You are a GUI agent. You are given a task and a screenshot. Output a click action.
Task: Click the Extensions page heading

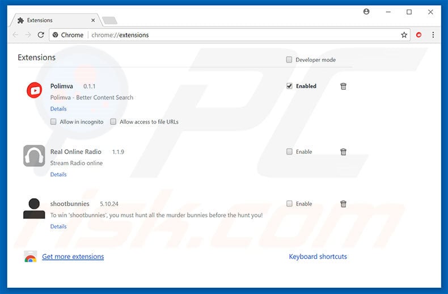tap(36, 57)
